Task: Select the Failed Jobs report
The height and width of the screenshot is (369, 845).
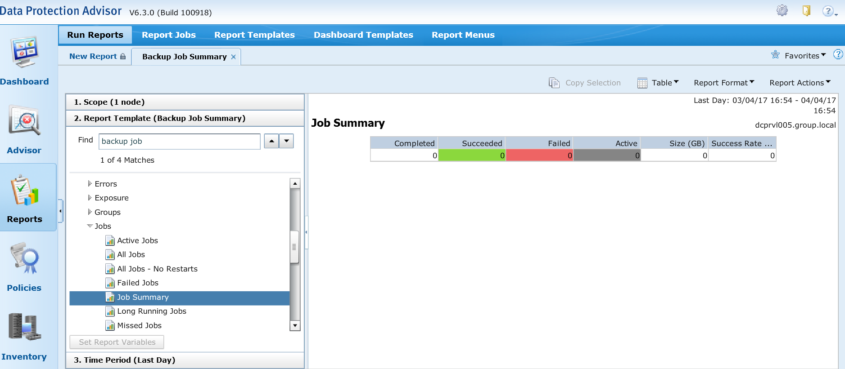Action: tap(138, 283)
